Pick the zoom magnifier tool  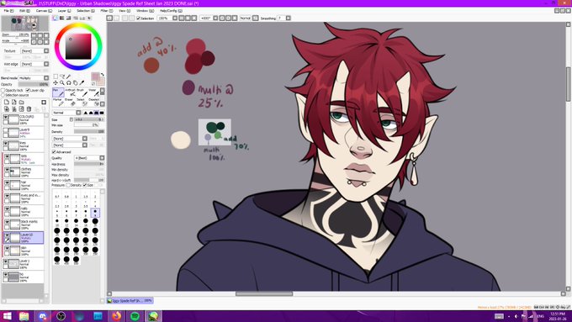62,83
